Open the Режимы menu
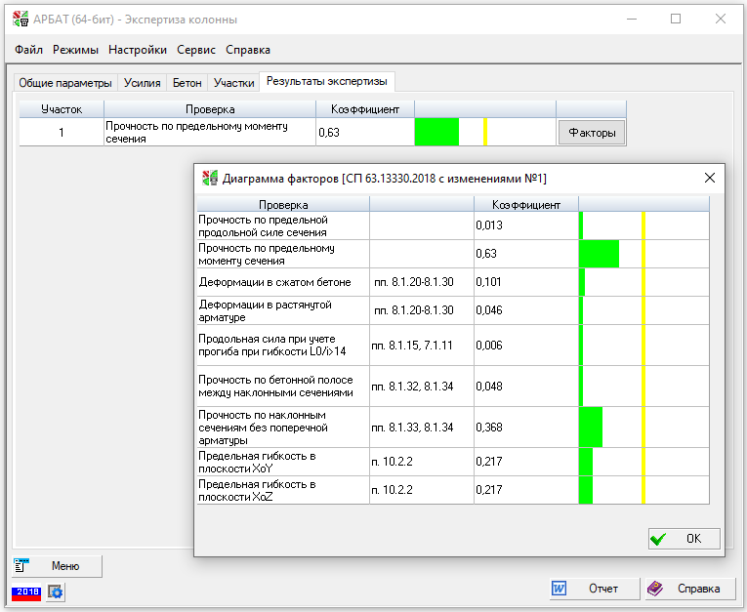The image size is (747, 612). tap(75, 50)
